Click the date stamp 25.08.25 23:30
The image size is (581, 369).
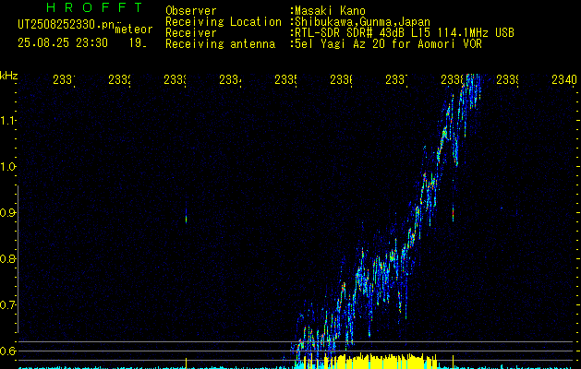point(63,43)
